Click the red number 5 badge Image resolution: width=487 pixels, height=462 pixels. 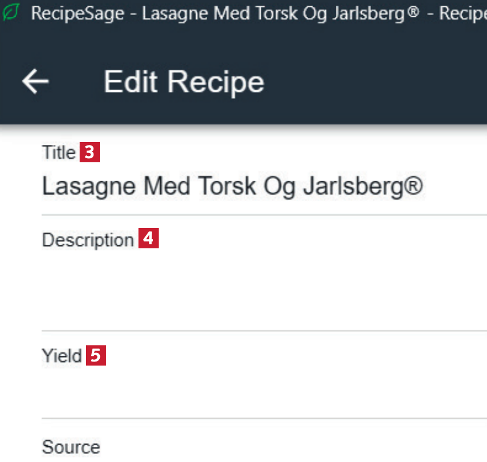(96, 356)
